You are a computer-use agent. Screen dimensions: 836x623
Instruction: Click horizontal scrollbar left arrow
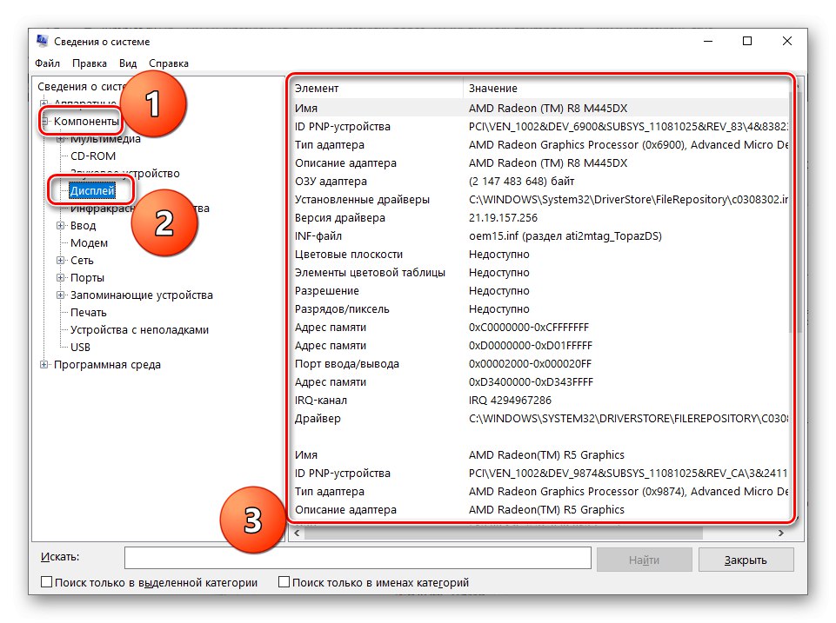[x=297, y=533]
